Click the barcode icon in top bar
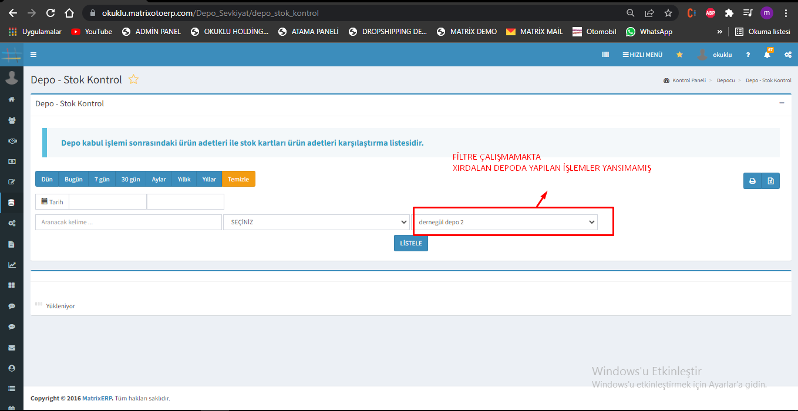This screenshot has height=411, width=798. [605, 55]
